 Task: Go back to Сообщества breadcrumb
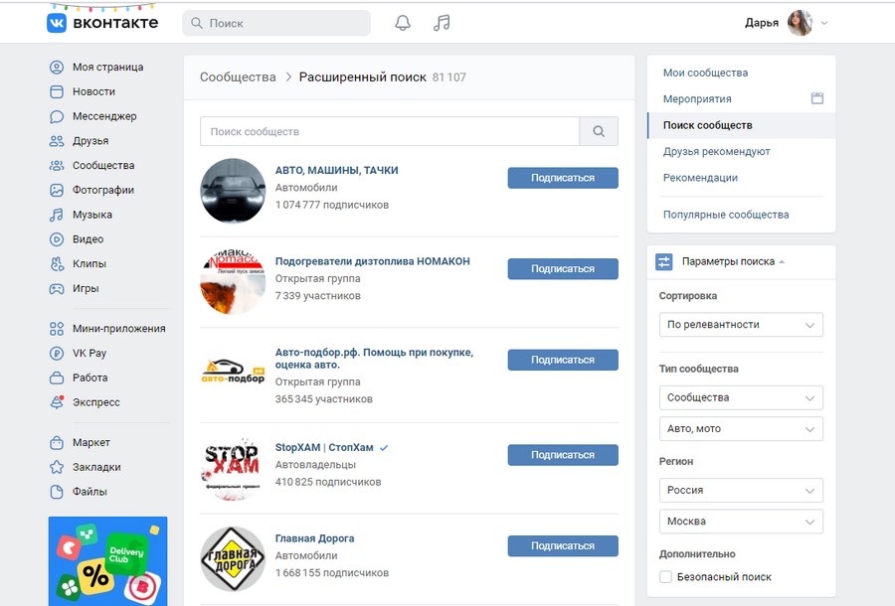(x=238, y=76)
